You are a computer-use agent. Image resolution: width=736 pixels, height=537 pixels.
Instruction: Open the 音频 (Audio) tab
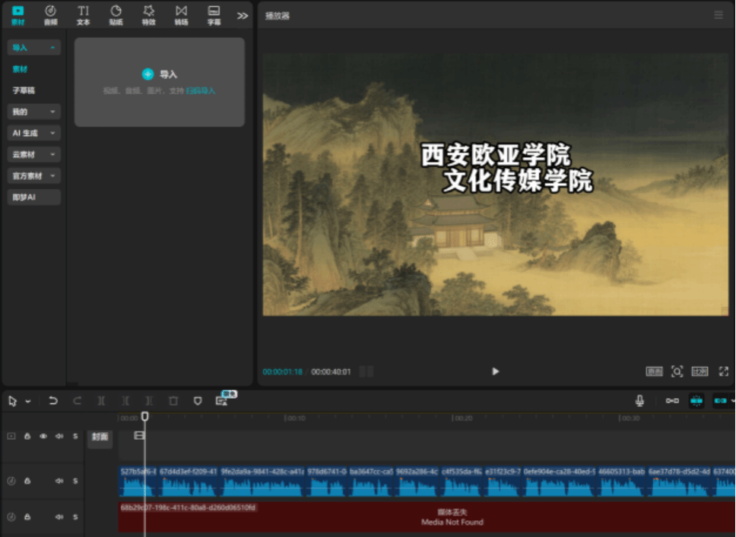point(50,14)
